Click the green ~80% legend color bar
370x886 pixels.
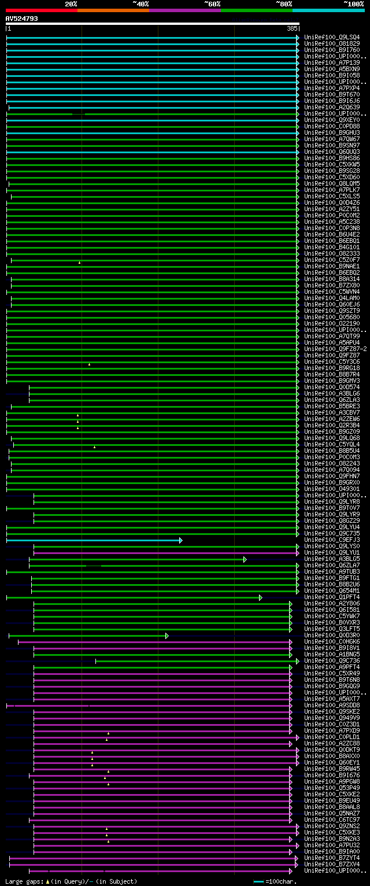[x=256, y=10]
